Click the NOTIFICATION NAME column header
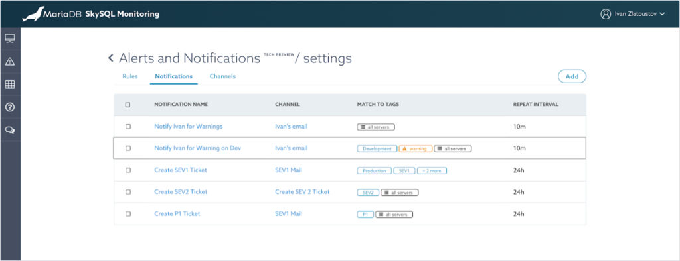This screenshot has height=261, width=680. coord(181,104)
